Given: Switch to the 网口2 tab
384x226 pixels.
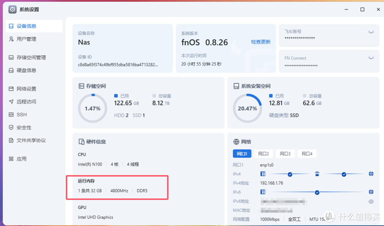Looking at the screenshot, I should 263,153.
